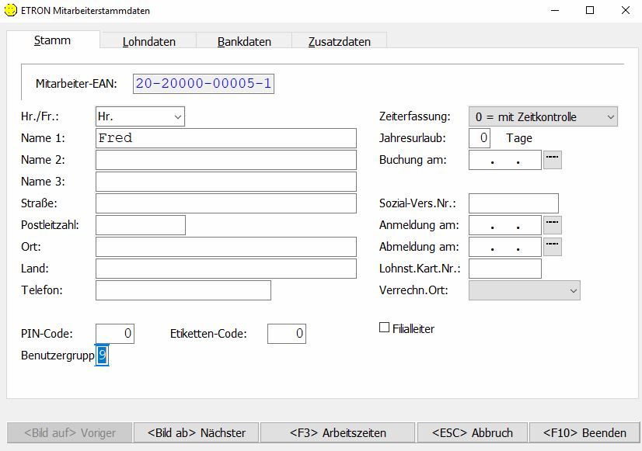Open date picker next to Anmeldung am
This screenshot has width=642, height=451.
coord(552,225)
